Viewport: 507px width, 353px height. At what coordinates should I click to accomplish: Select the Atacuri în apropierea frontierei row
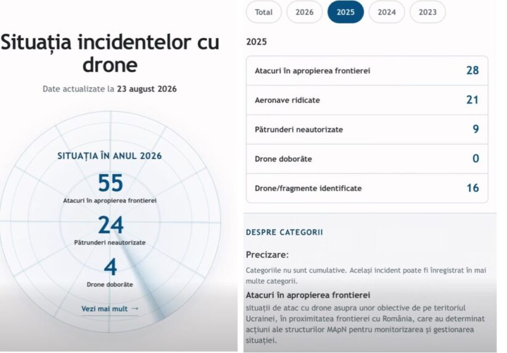click(x=367, y=70)
